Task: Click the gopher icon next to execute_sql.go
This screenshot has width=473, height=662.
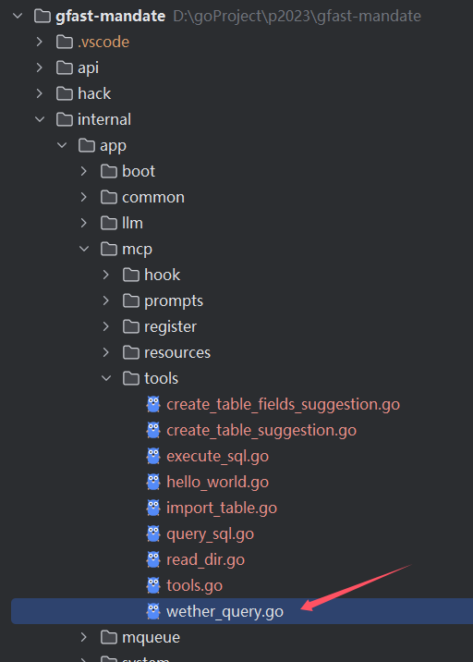Action: click(x=153, y=456)
